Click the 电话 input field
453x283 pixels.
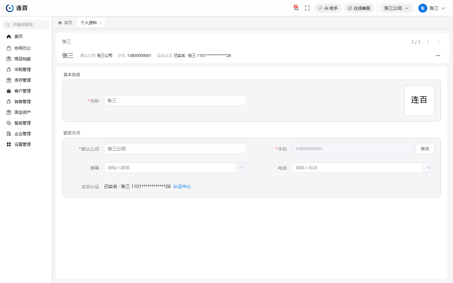(x=358, y=168)
